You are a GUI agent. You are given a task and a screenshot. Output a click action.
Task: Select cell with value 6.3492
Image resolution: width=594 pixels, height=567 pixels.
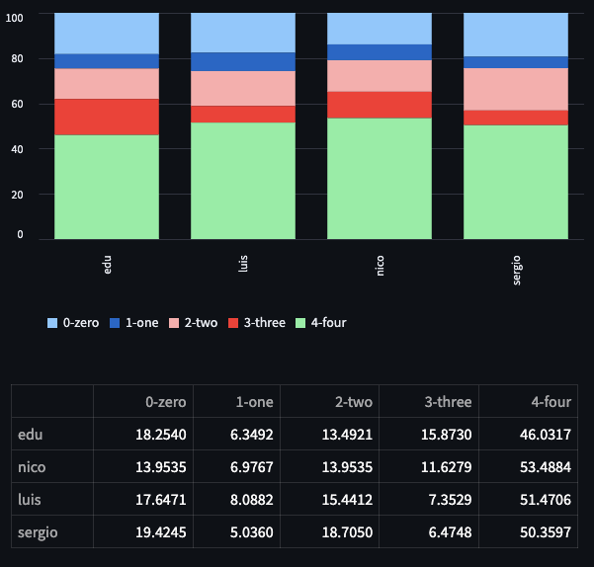tap(237, 434)
